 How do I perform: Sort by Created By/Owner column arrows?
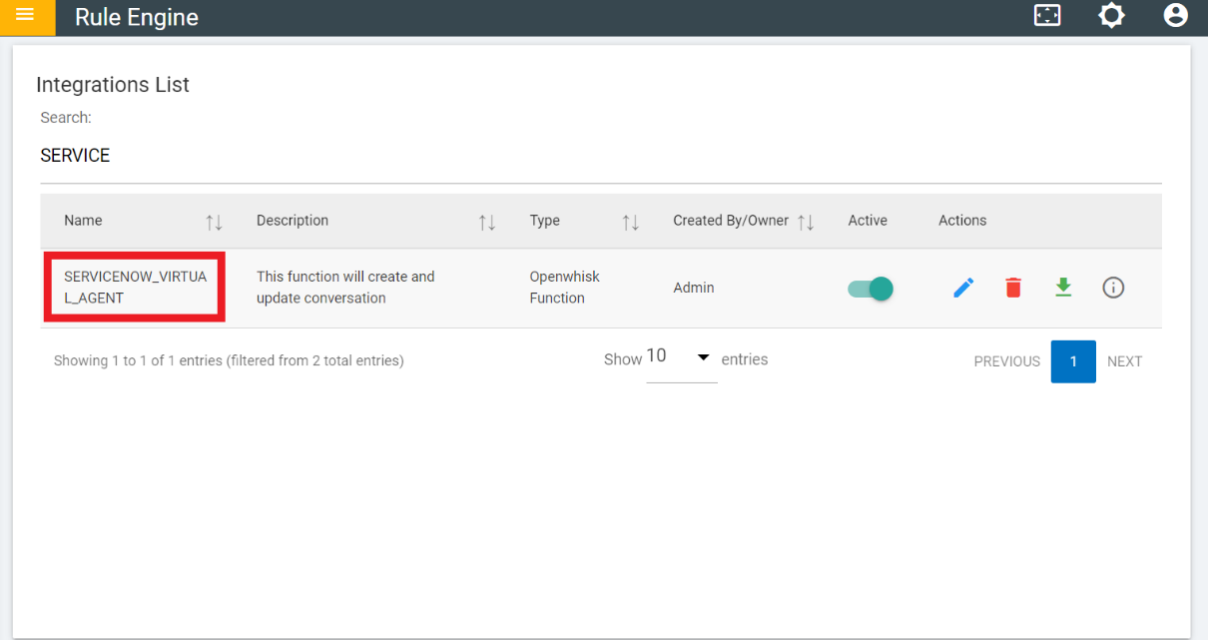pos(807,222)
